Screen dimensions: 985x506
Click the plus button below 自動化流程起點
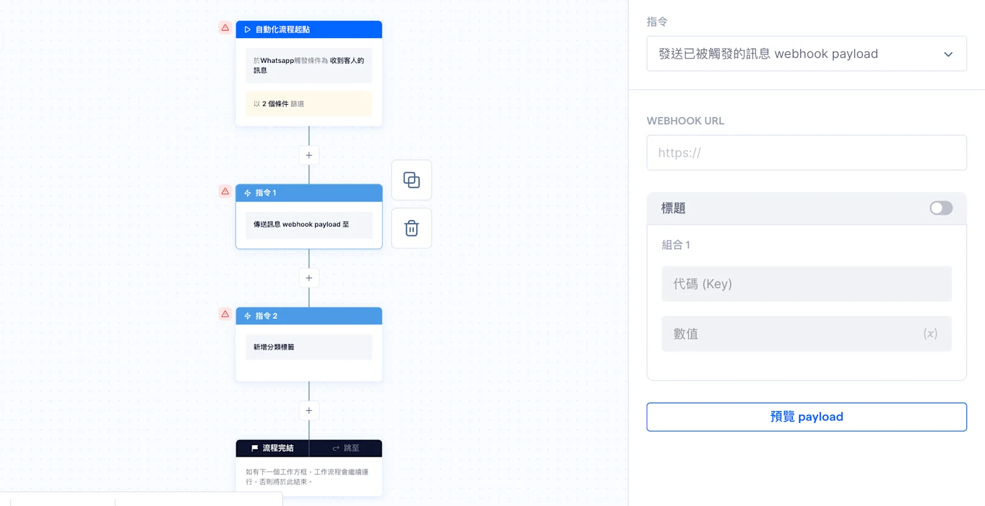308,155
